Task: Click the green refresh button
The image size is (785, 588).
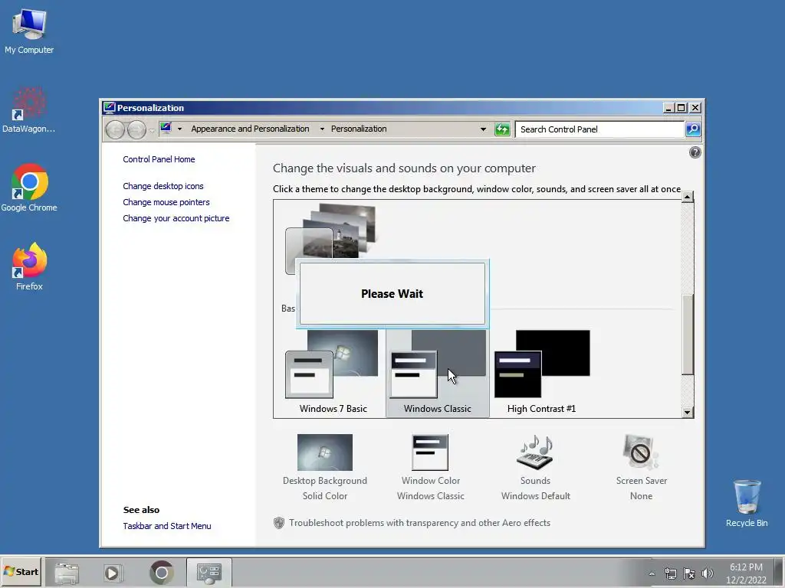Action: [502, 129]
